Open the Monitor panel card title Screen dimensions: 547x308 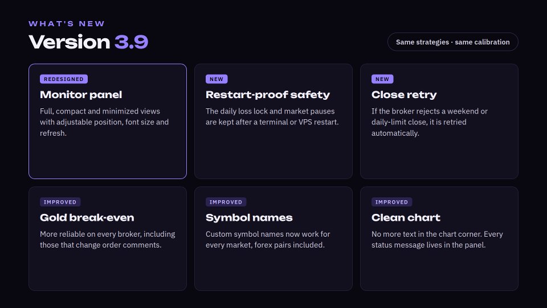click(81, 95)
